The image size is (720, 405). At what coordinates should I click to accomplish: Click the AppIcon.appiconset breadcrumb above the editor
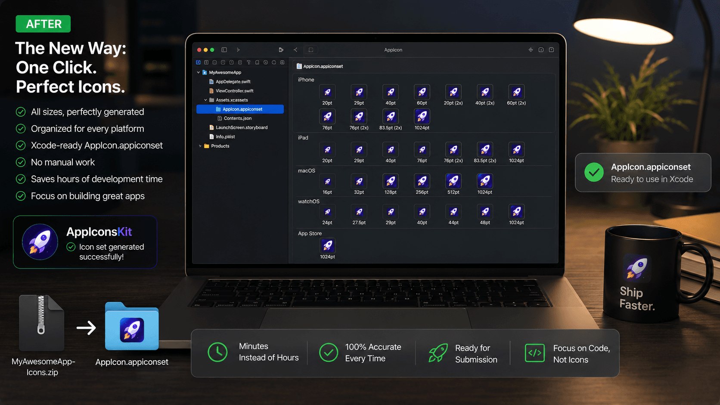pos(320,66)
